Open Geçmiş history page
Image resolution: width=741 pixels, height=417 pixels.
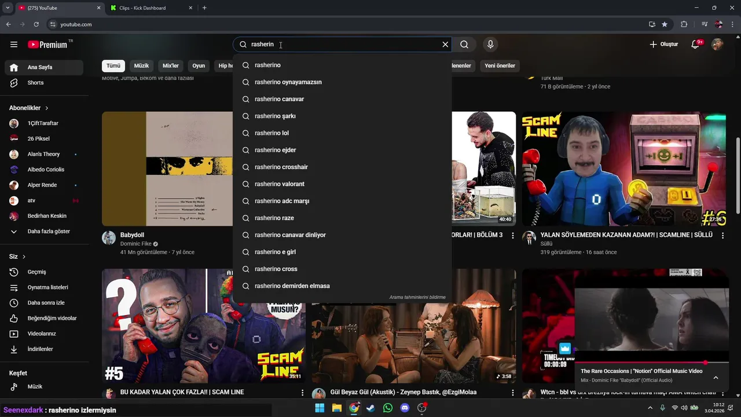[44, 272]
